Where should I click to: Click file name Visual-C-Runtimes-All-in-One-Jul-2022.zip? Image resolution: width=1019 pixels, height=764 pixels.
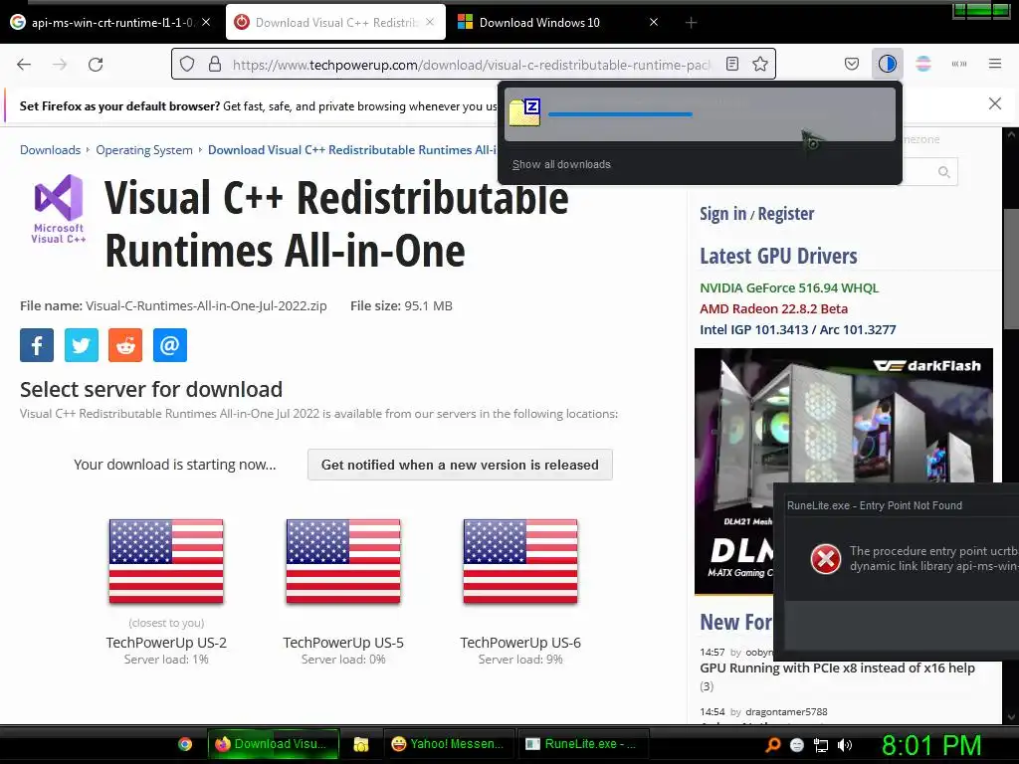(206, 306)
